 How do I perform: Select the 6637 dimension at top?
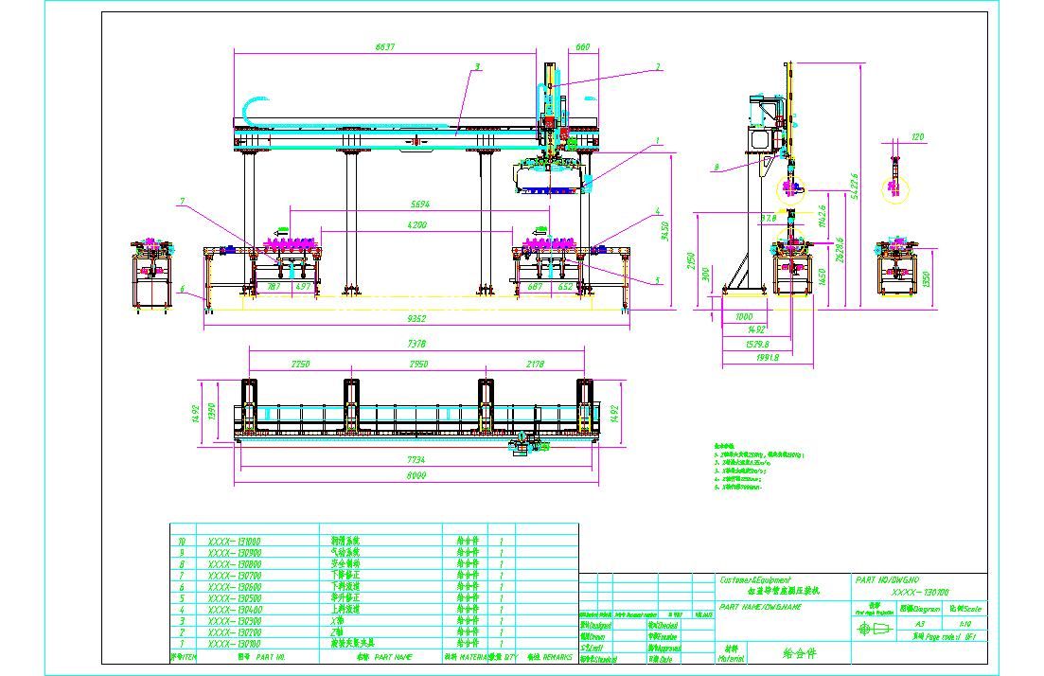385,45
